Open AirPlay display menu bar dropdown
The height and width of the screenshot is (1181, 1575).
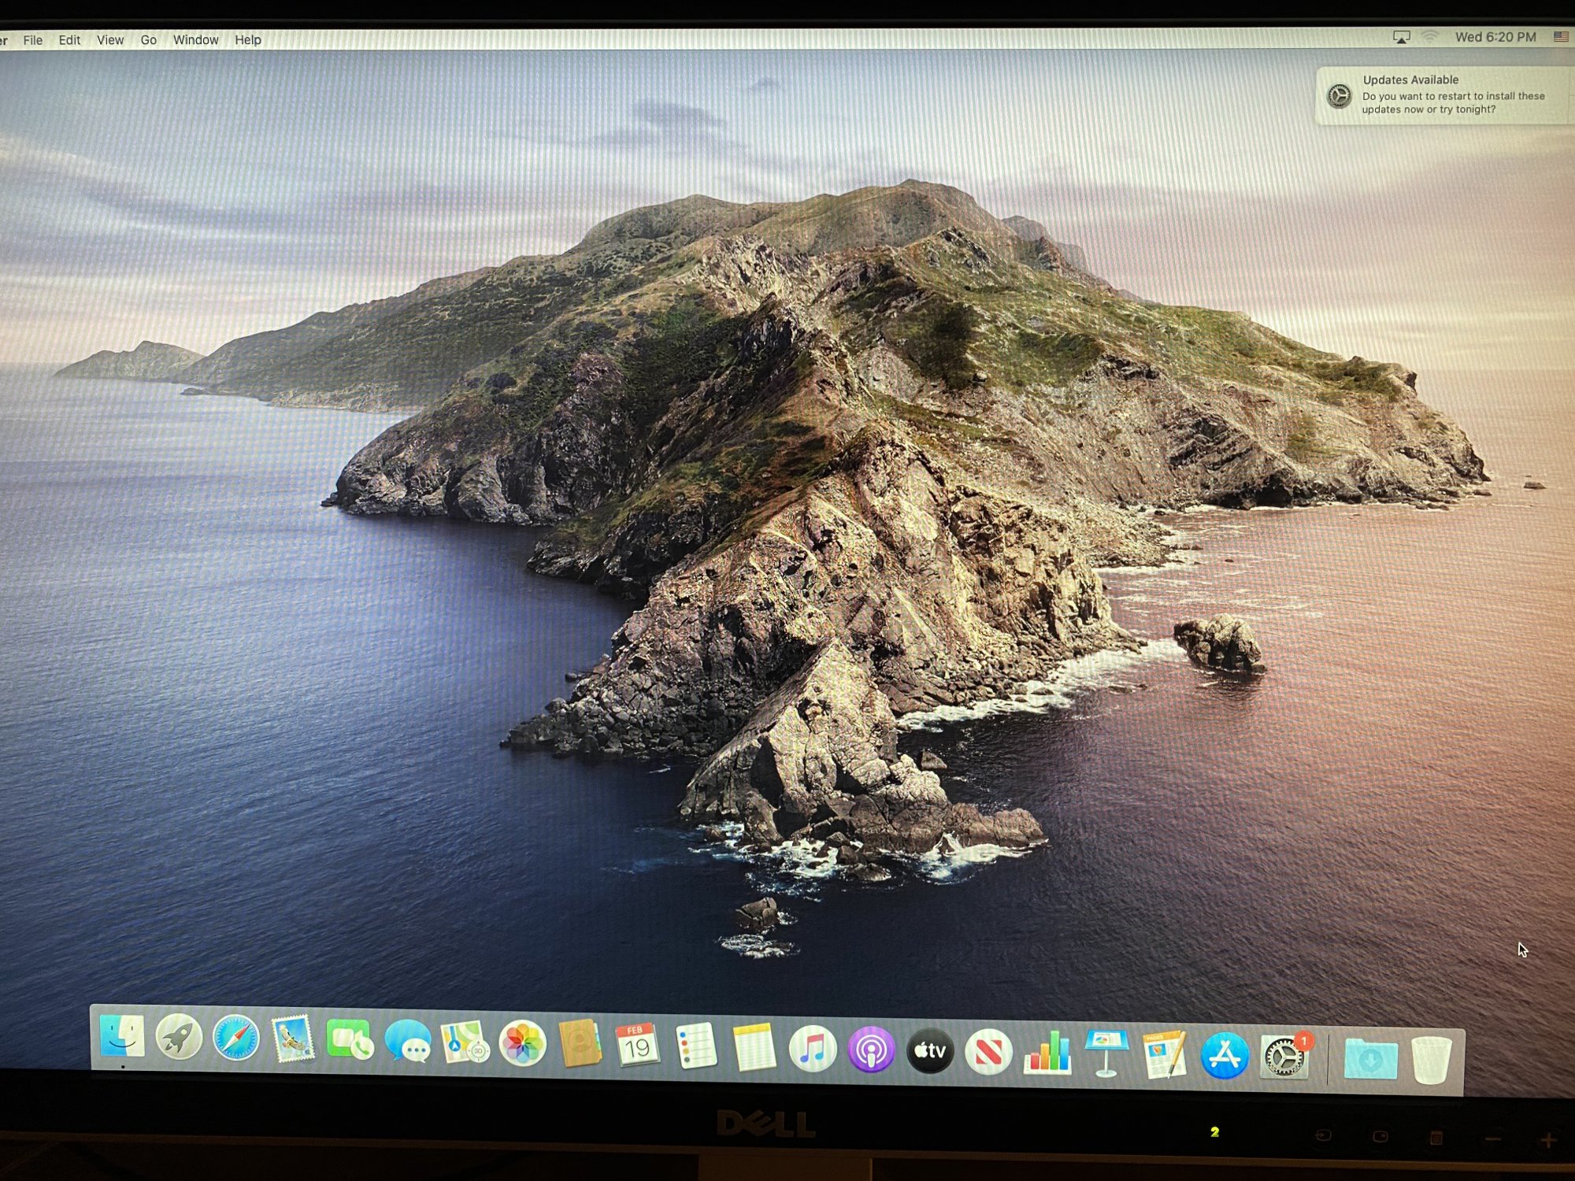click(1401, 37)
